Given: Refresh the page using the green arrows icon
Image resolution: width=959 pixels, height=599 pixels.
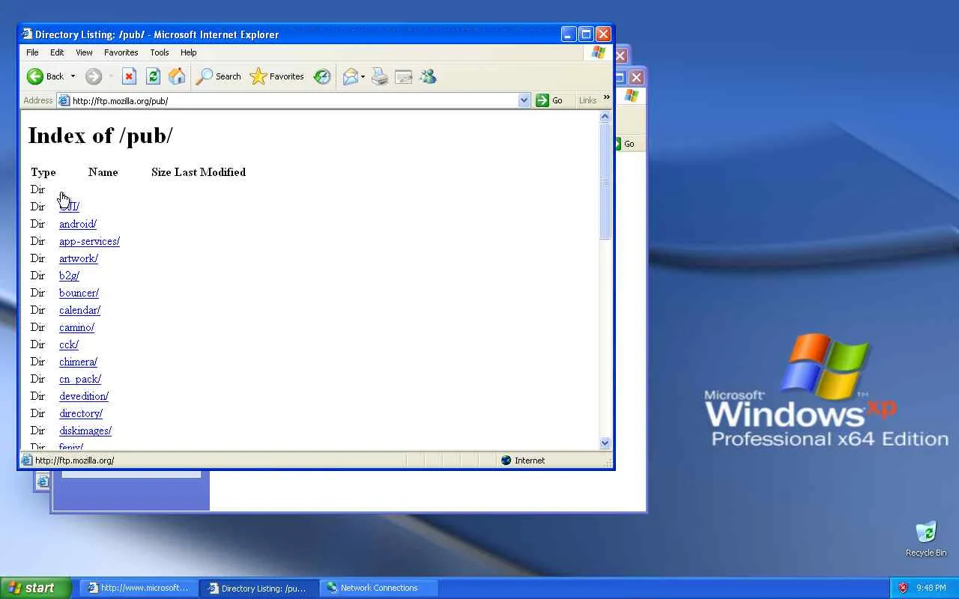Looking at the screenshot, I should [x=153, y=76].
